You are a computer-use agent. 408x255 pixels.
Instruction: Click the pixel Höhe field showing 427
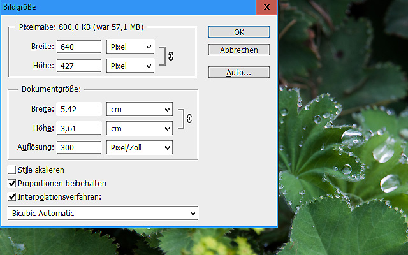[79, 66]
